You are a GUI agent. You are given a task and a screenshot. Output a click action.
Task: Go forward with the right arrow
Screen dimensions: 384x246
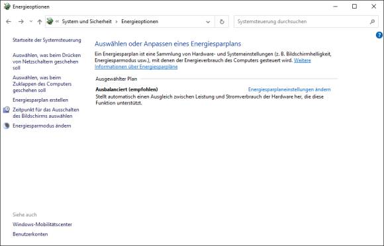pos(21,22)
